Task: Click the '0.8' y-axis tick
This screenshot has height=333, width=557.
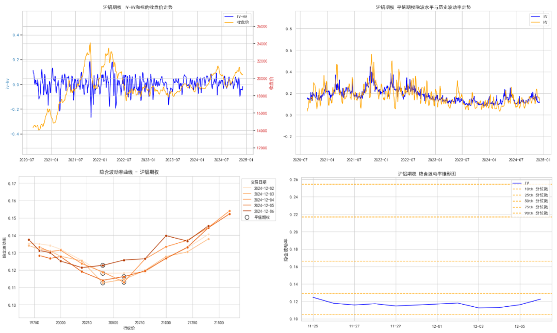Action: [x=289, y=29]
